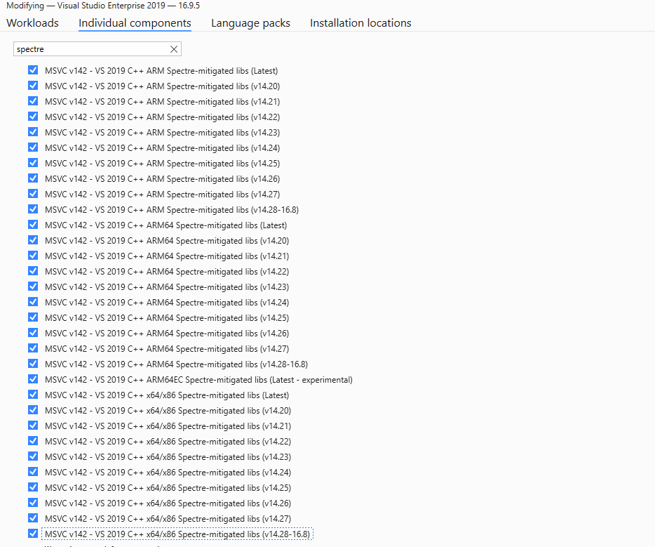Toggle ARM Spectre-mitigated libs (v14.20)
The width and height of the screenshot is (655, 547).
[33, 86]
